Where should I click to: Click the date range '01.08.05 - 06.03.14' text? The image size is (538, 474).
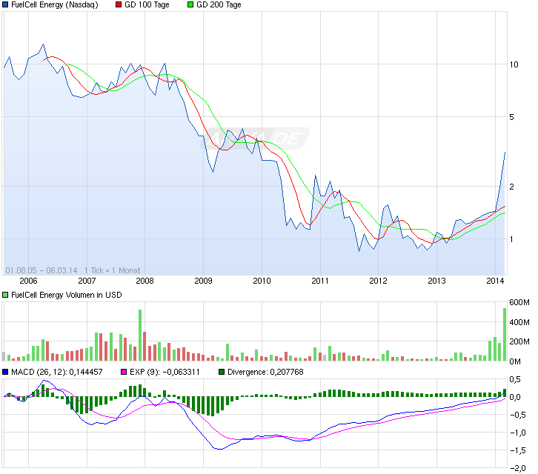(x=41, y=270)
